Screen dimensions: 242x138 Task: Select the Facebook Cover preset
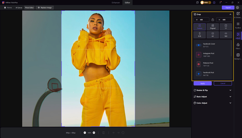[212, 45]
